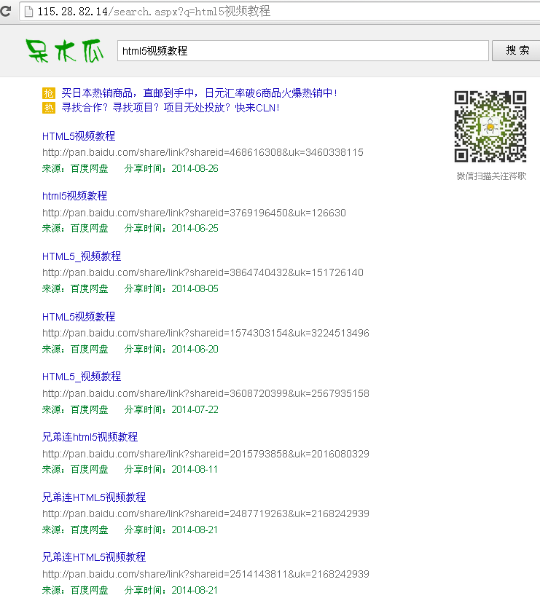Click share date 2014-08-26

[195, 168]
